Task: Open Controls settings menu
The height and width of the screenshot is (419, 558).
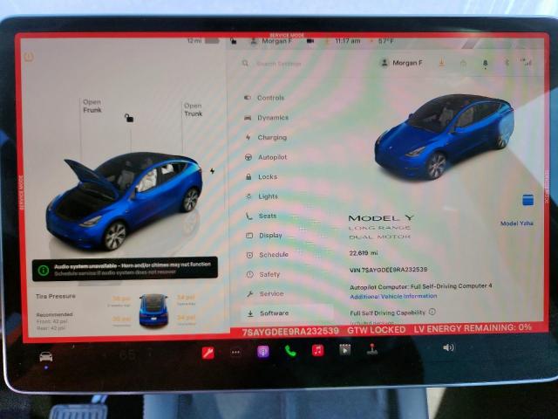Action: 264,98
